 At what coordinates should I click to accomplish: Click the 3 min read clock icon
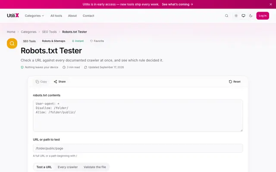[64, 67]
